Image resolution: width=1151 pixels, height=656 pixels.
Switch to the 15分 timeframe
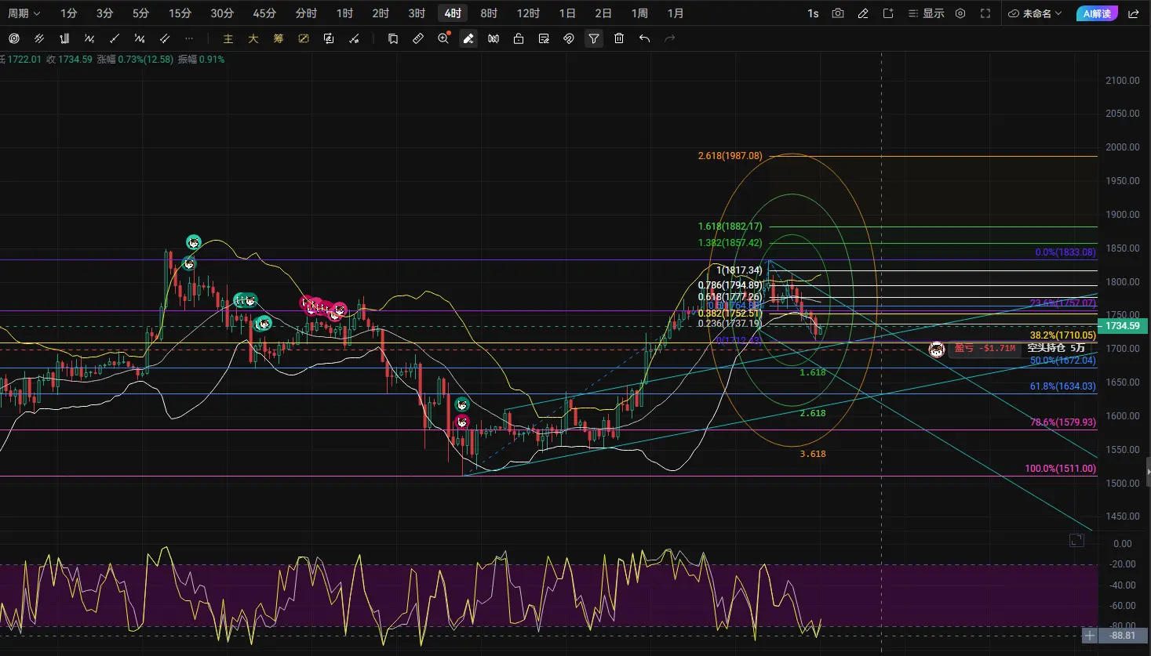[x=180, y=13]
